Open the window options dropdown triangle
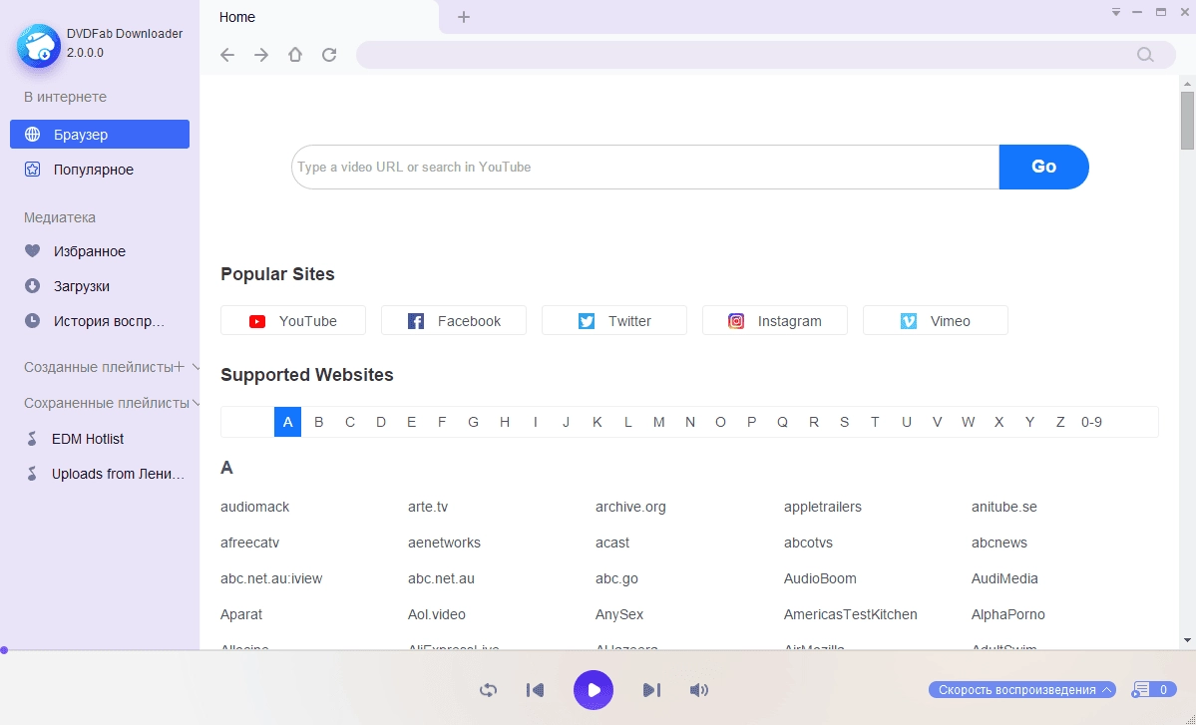1196x725 pixels. [x=1116, y=12]
